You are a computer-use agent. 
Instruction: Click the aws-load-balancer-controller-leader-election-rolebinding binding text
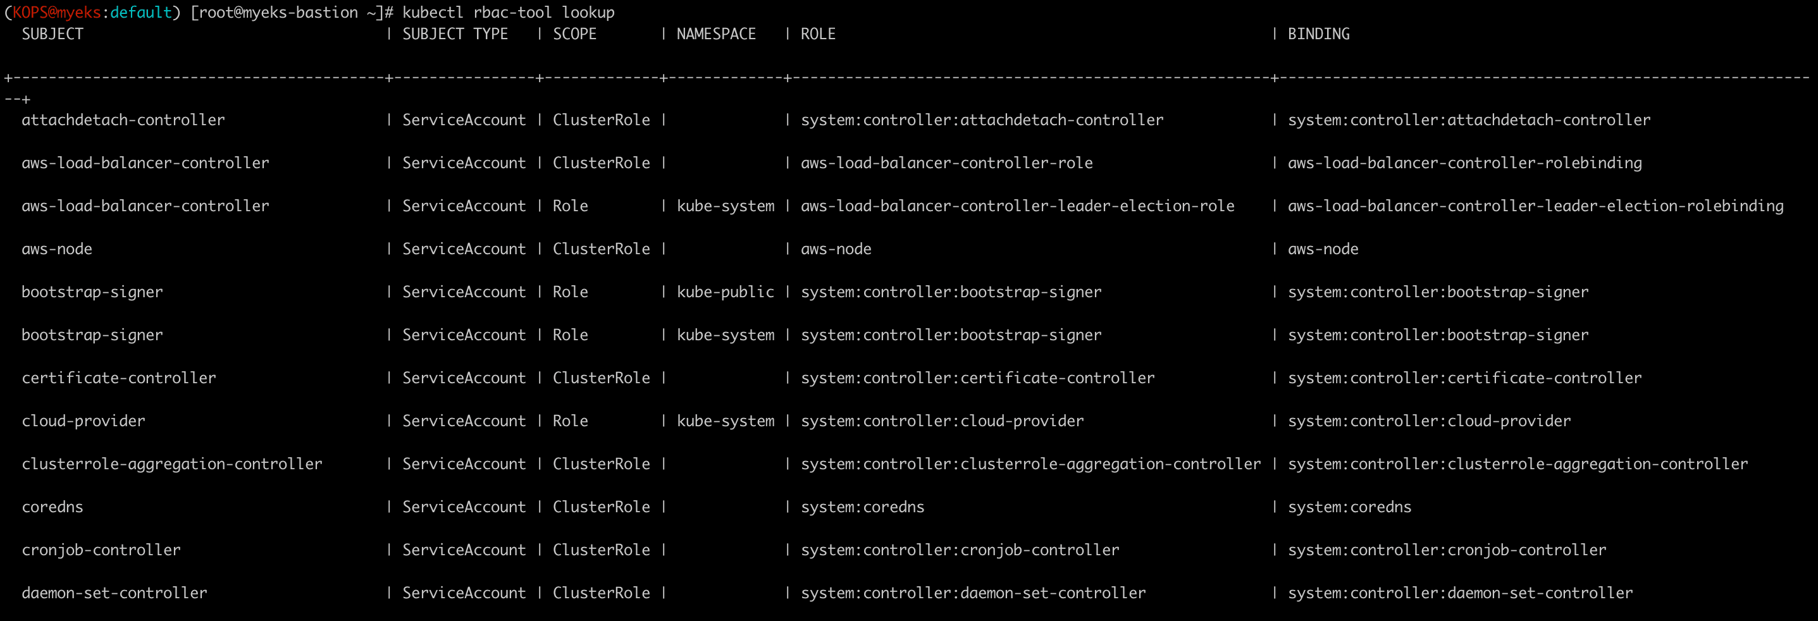coord(1535,206)
